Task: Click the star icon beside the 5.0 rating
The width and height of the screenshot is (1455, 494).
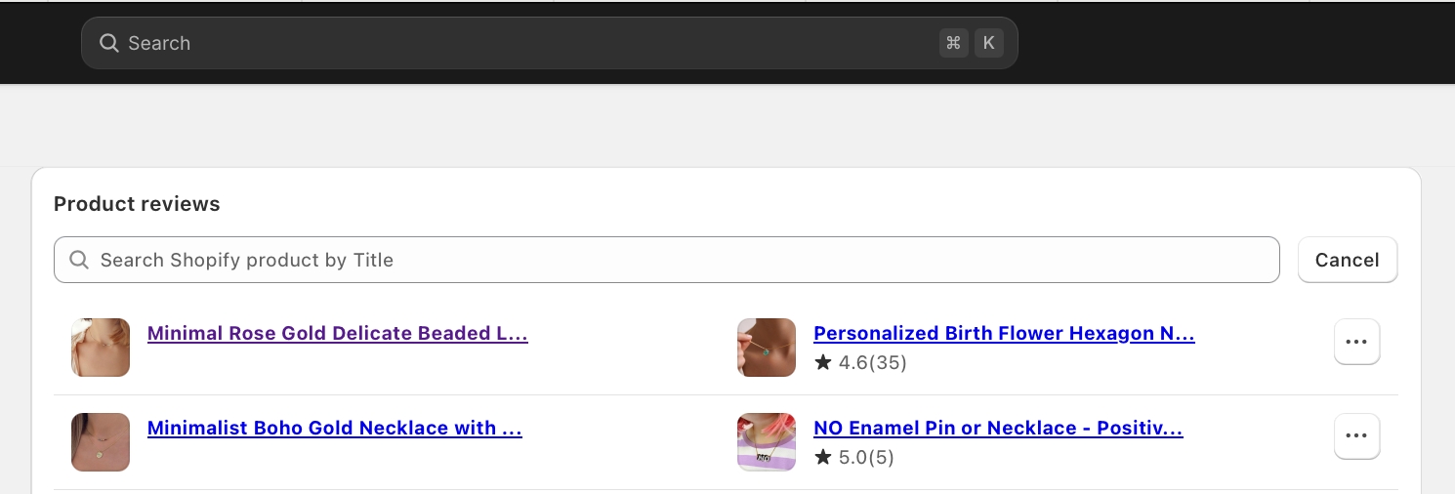Action: 823,458
